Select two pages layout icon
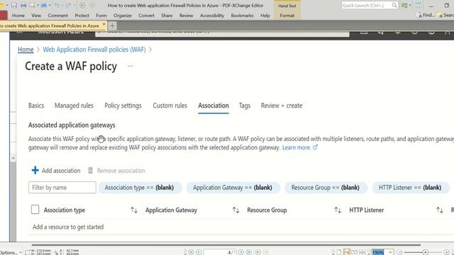The height and width of the screenshot is (255, 454). click(x=355, y=252)
